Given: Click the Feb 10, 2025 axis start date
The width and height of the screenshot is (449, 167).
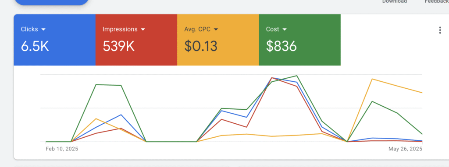Looking at the screenshot, I should pyautogui.click(x=62, y=149).
